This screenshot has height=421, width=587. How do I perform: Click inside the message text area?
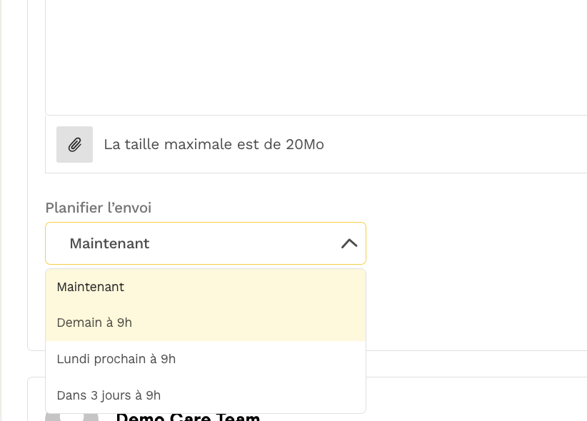(316, 57)
